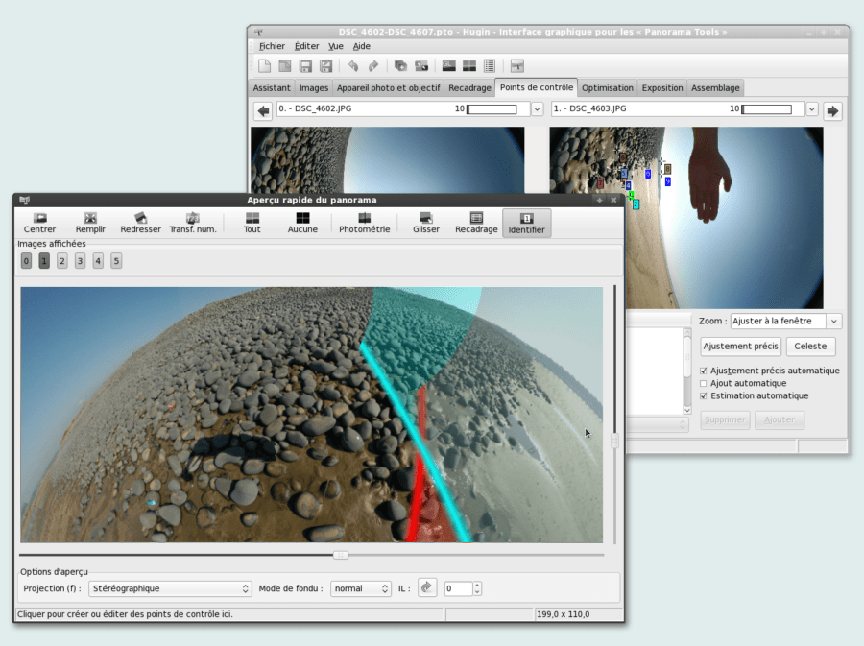This screenshot has height=646, width=864.
Task: Open the Éditer menu
Action: (306, 46)
